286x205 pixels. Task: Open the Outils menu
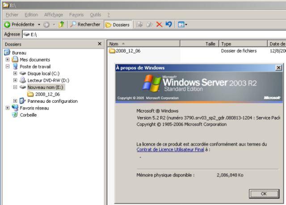click(95, 15)
